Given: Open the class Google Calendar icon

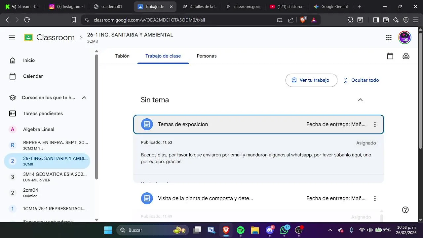Looking at the screenshot, I should (x=390, y=56).
